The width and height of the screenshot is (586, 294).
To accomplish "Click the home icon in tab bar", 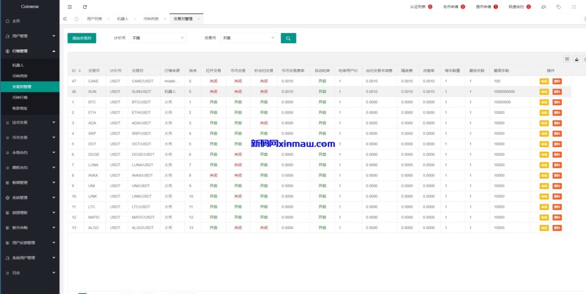I will [x=76, y=19].
